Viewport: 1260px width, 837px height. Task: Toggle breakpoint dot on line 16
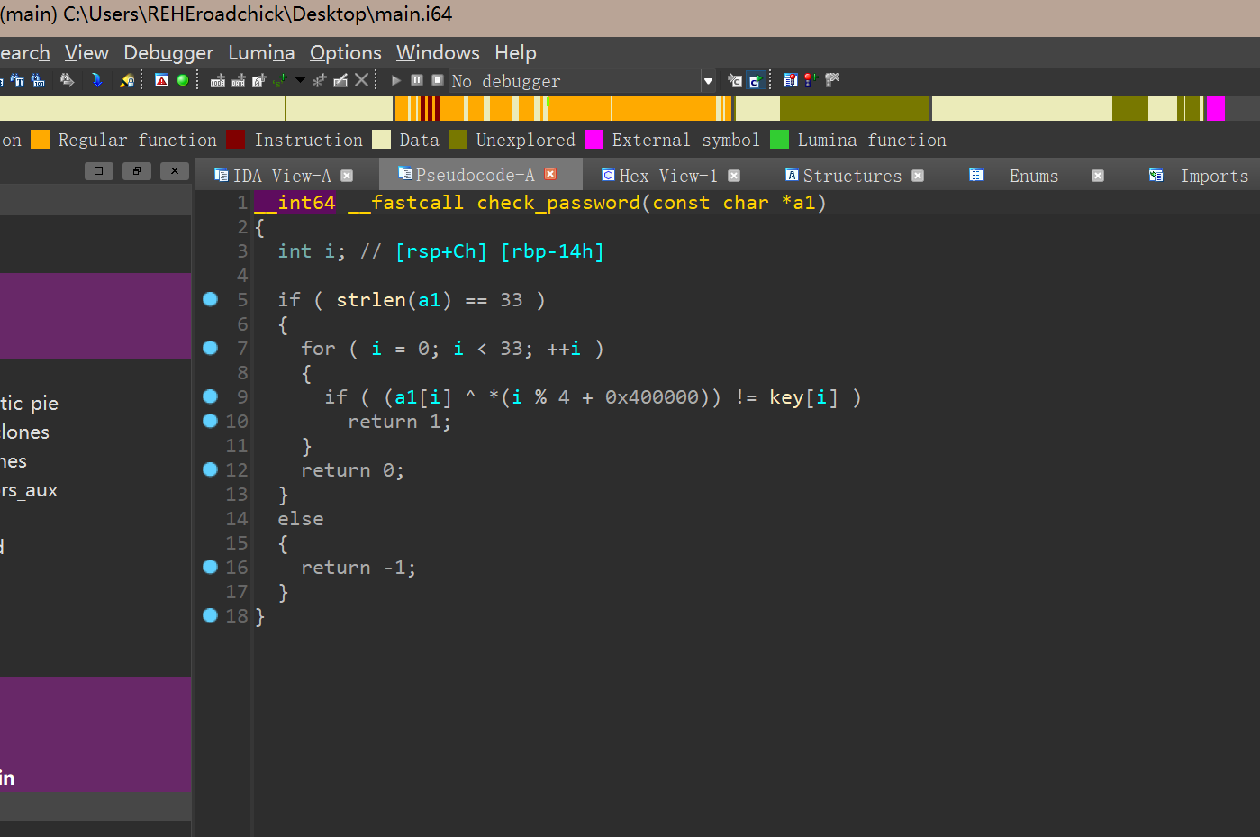click(x=211, y=567)
